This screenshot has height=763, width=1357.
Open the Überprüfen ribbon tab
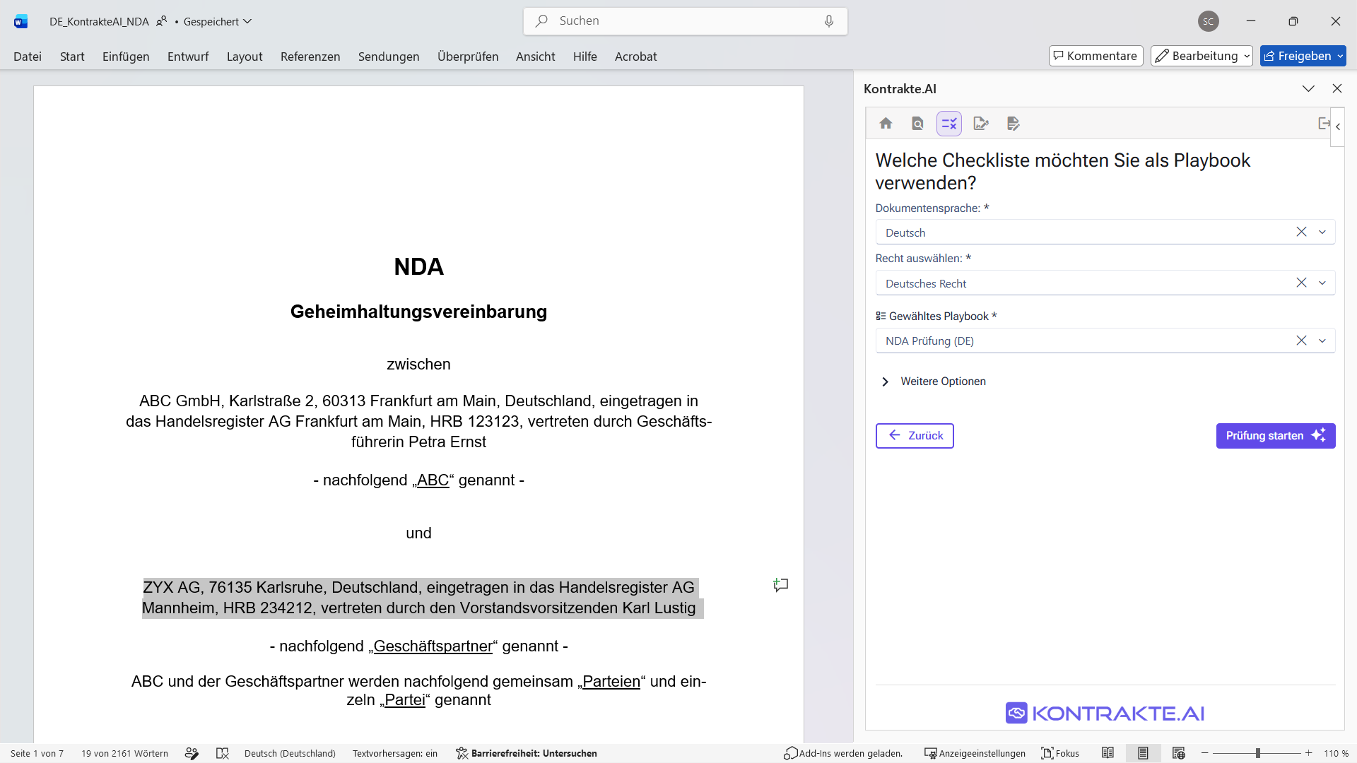click(x=468, y=57)
